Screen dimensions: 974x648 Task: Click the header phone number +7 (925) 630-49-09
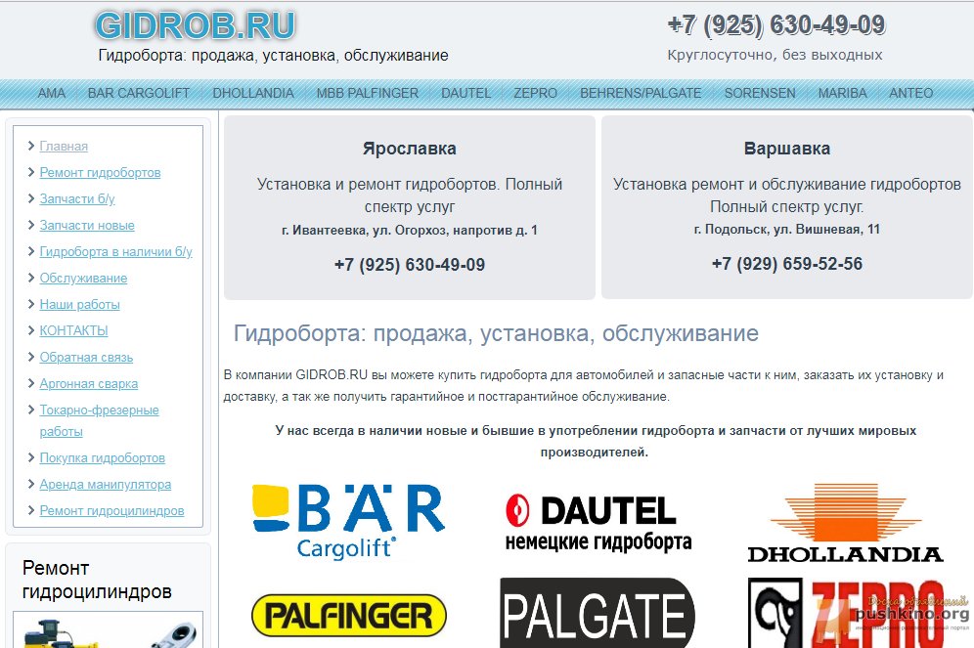click(x=775, y=24)
